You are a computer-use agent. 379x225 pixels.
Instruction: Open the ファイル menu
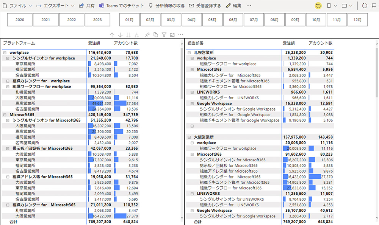[x=17, y=6]
